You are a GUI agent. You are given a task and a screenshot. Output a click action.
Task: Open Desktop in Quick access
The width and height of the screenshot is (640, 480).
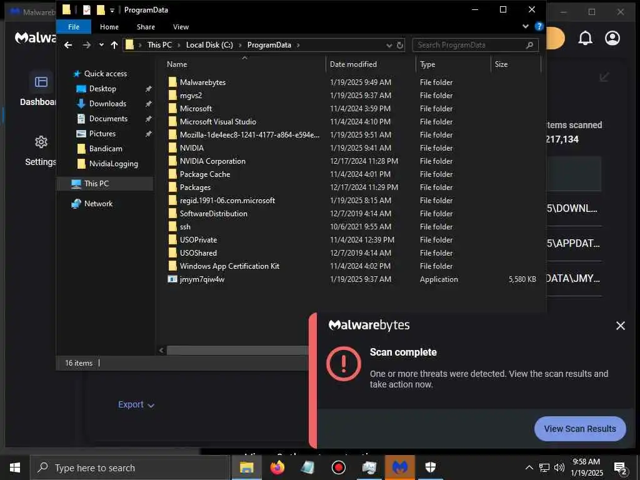coord(102,89)
